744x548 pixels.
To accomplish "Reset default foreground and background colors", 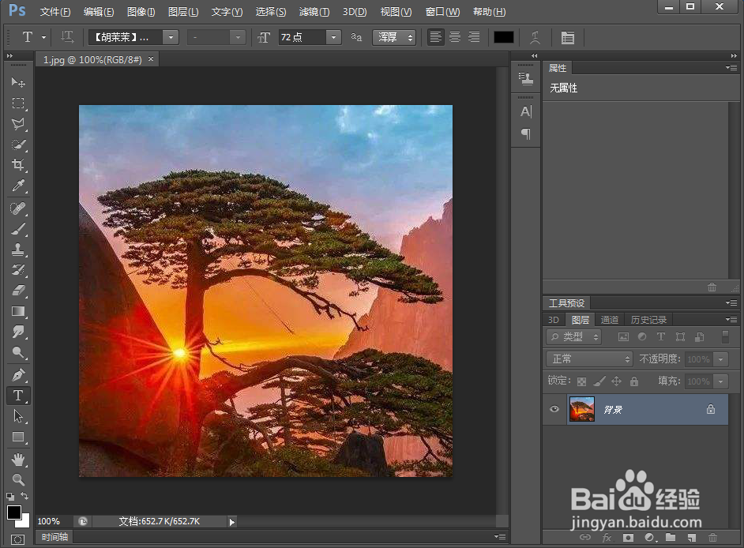I will tap(10, 497).
